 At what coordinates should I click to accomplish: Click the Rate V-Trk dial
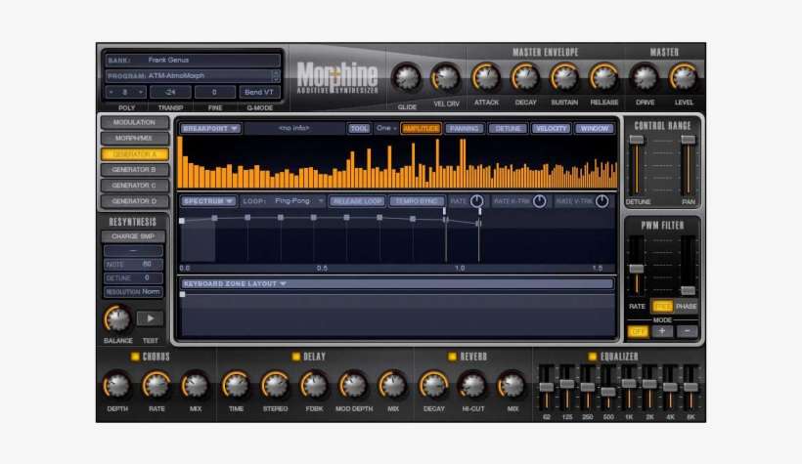[x=602, y=201]
